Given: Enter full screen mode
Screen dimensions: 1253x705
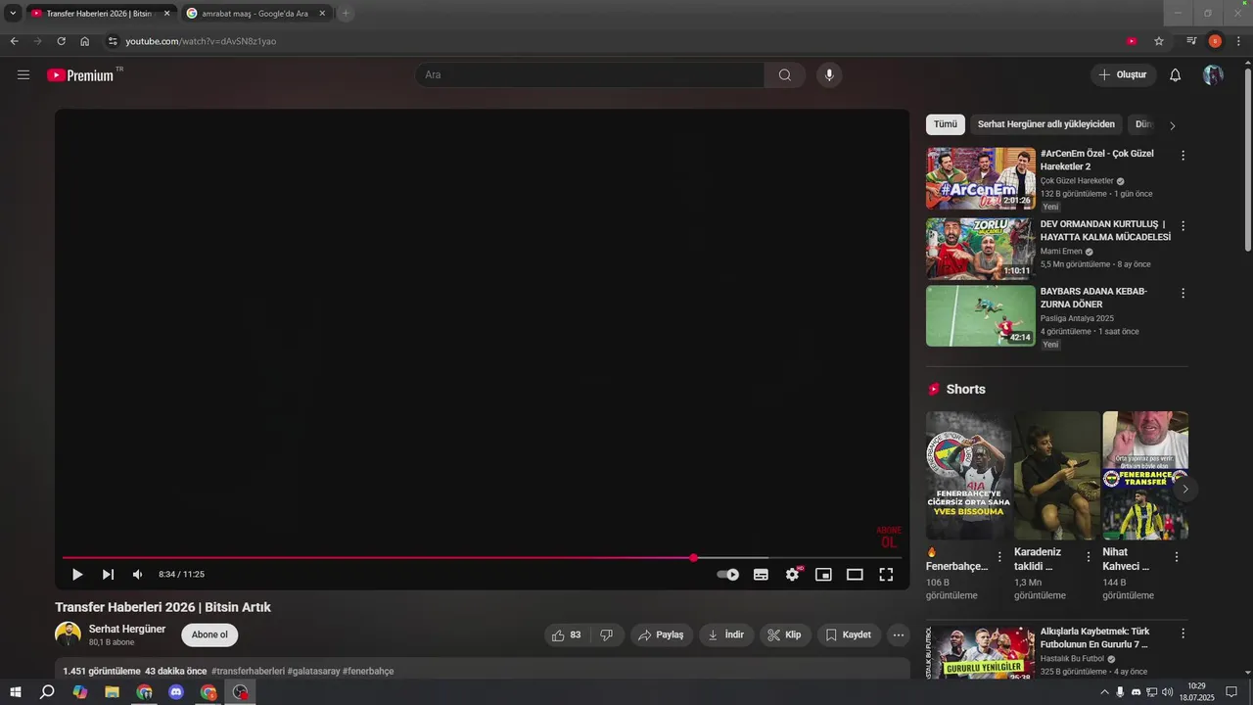Looking at the screenshot, I should [886, 575].
